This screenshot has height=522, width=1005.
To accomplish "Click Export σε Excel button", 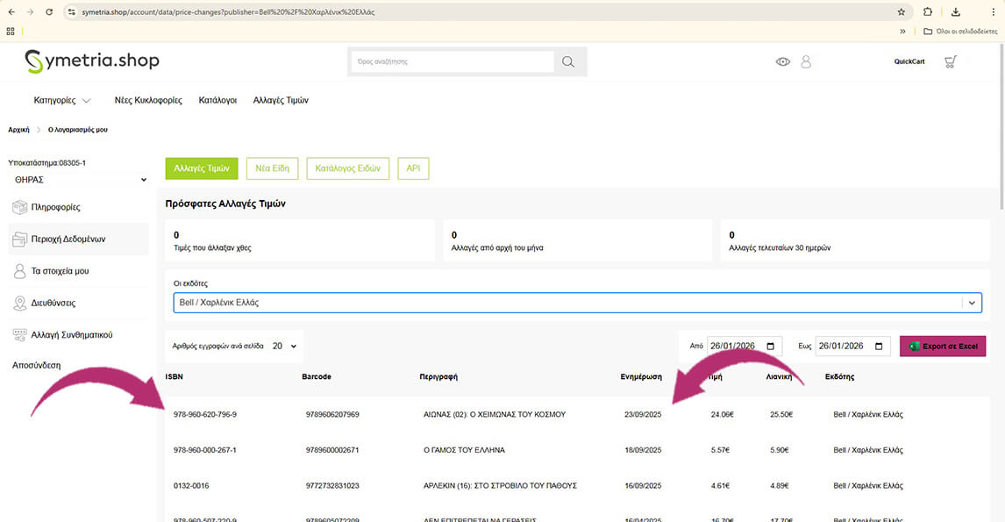I will 943,347.
